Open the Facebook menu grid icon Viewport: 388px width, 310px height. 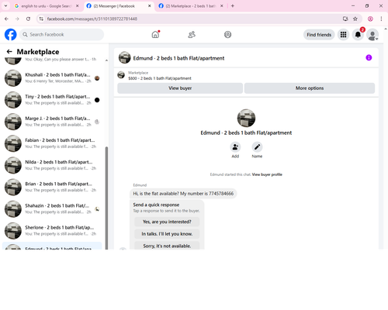(343, 35)
